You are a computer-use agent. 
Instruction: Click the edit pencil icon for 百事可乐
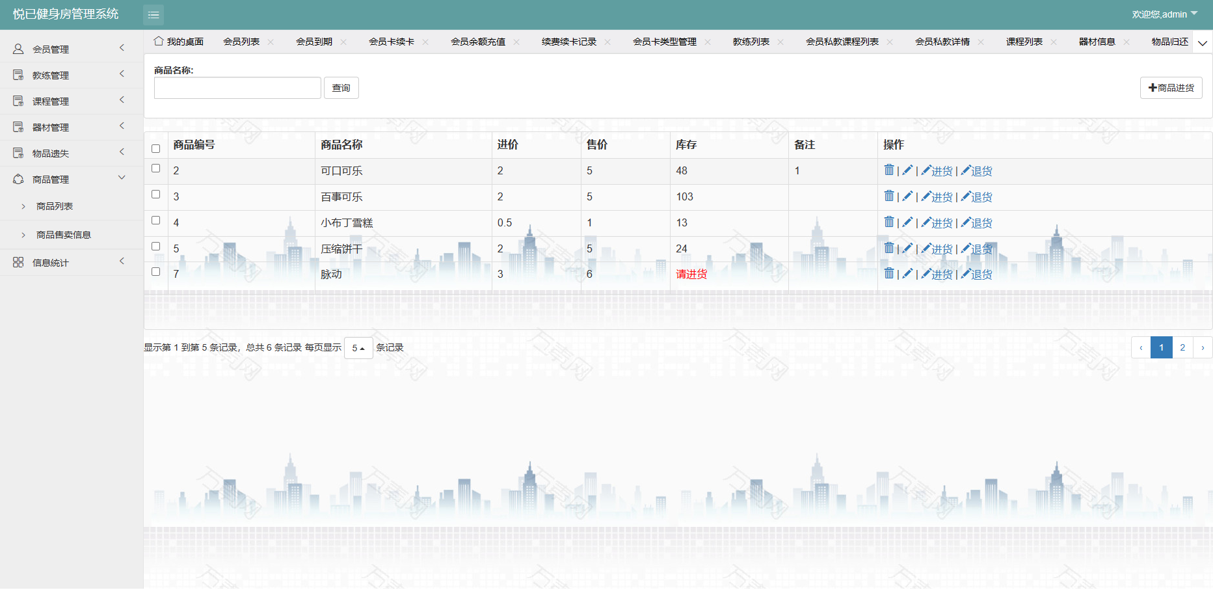pos(907,196)
